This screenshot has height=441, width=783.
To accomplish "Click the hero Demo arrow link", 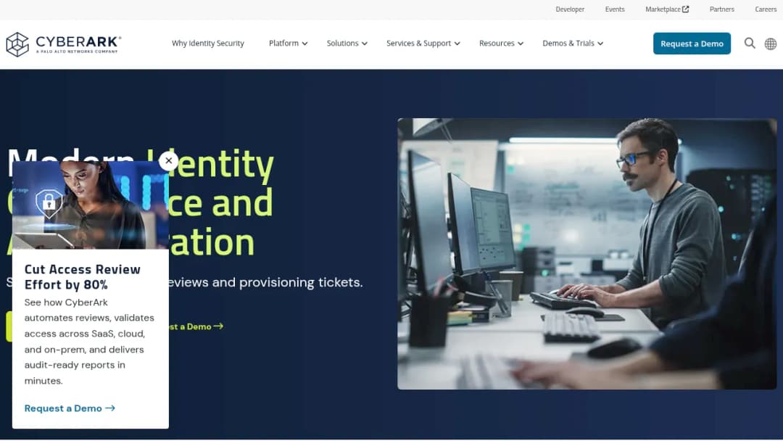I will click(x=196, y=326).
